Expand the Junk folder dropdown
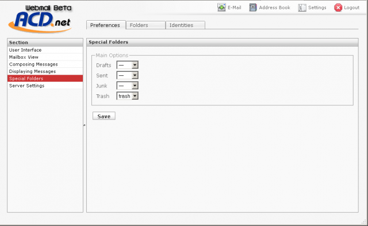Viewport: 368px width, 226px height. pos(128,86)
